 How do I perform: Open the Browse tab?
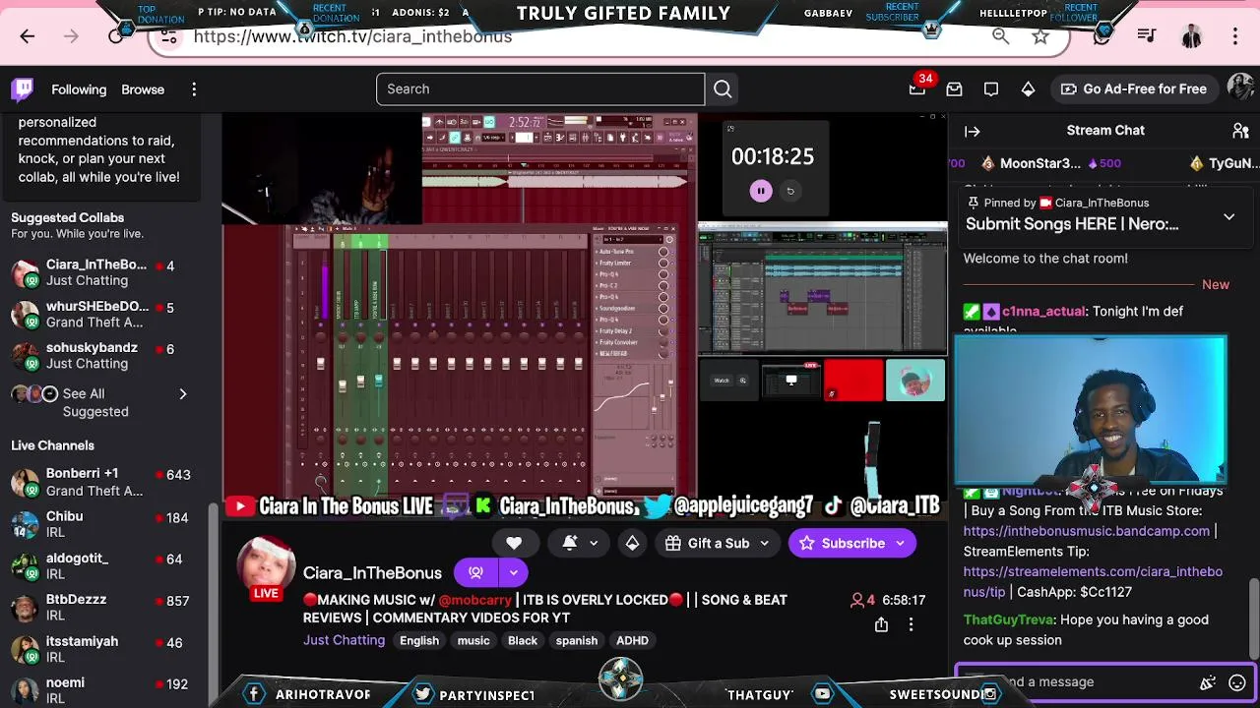pyautogui.click(x=143, y=89)
